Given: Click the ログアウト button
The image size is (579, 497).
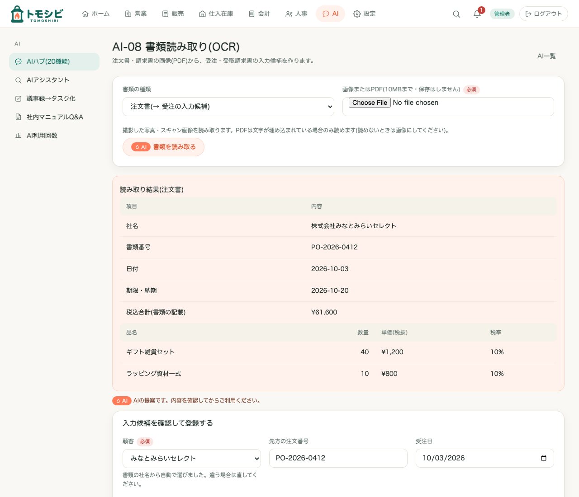Looking at the screenshot, I should 544,14.
